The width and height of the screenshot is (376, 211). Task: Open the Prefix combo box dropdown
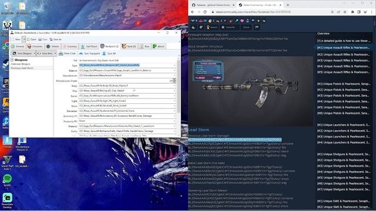pyautogui.click(x=174, y=131)
